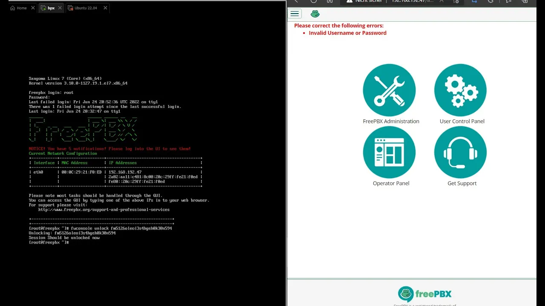Open the Operator Panel icon
This screenshot has height=306, width=545.
pos(389,152)
